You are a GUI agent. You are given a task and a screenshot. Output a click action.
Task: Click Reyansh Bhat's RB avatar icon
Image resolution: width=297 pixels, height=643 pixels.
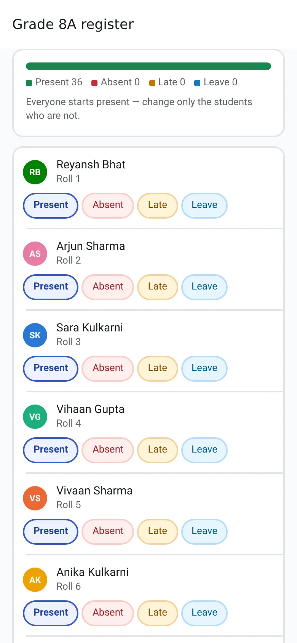click(35, 172)
